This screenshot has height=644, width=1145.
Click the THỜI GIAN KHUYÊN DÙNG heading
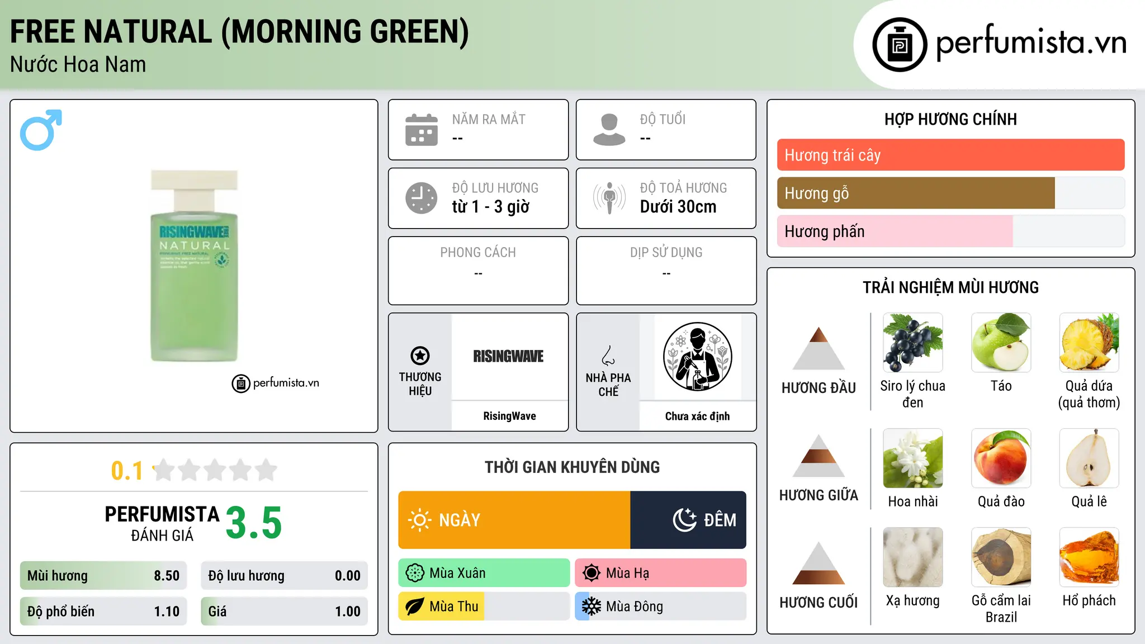[x=572, y=467]
